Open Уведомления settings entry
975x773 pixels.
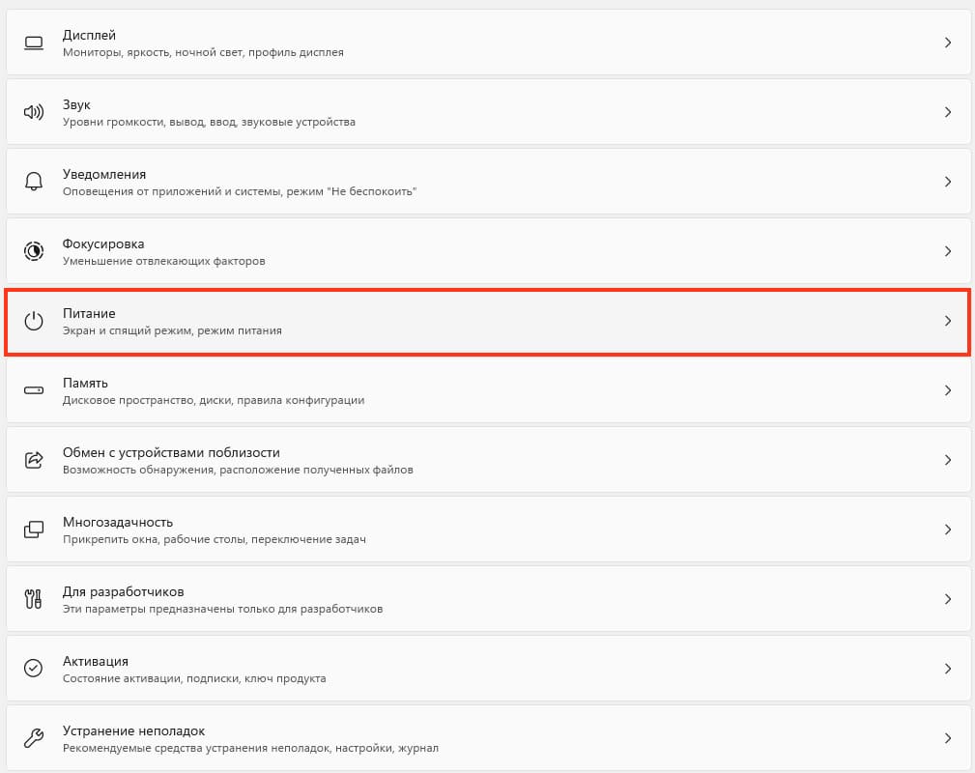tap(488, 182)
